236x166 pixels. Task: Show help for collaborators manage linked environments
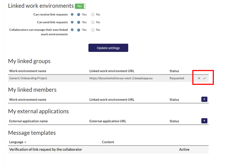72,30
